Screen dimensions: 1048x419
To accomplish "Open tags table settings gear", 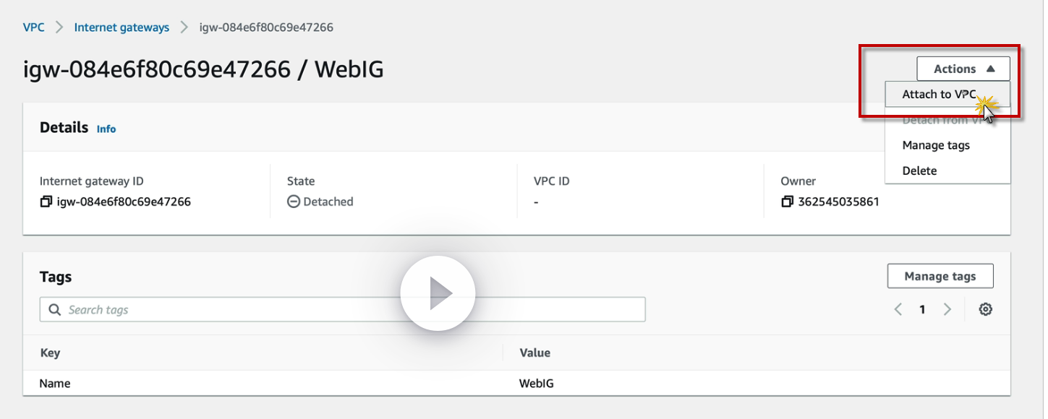I will point(985,309).
